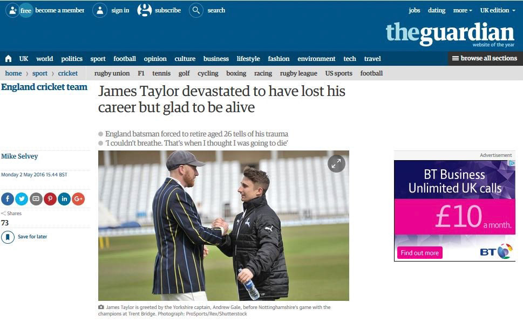
Task: Select the rugby union subsection
Action: tap(112, 73)
